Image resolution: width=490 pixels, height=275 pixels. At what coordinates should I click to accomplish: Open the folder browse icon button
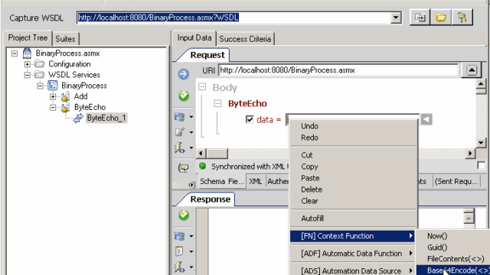441,17
